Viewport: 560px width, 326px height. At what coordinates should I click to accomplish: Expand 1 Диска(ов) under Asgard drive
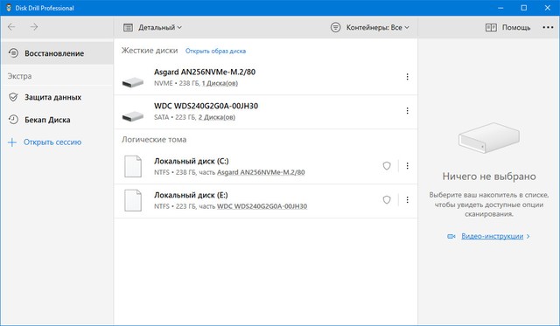220,83
